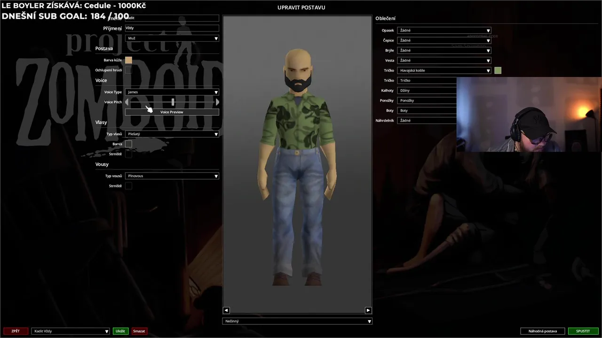Open Boty clothing dropdown

pyautogui.click(x=427, y=110)
